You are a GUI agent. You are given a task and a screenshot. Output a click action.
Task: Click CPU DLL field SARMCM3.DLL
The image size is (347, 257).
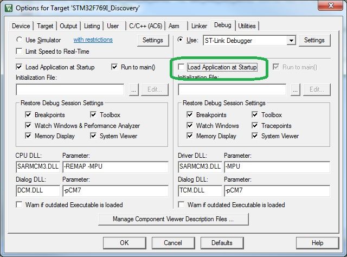[38, 167]
